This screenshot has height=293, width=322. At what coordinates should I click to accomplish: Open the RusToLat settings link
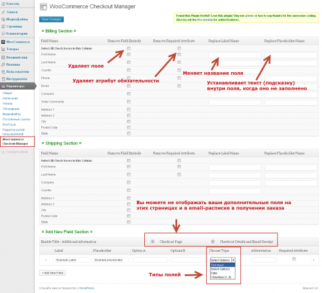coord(9,124)
